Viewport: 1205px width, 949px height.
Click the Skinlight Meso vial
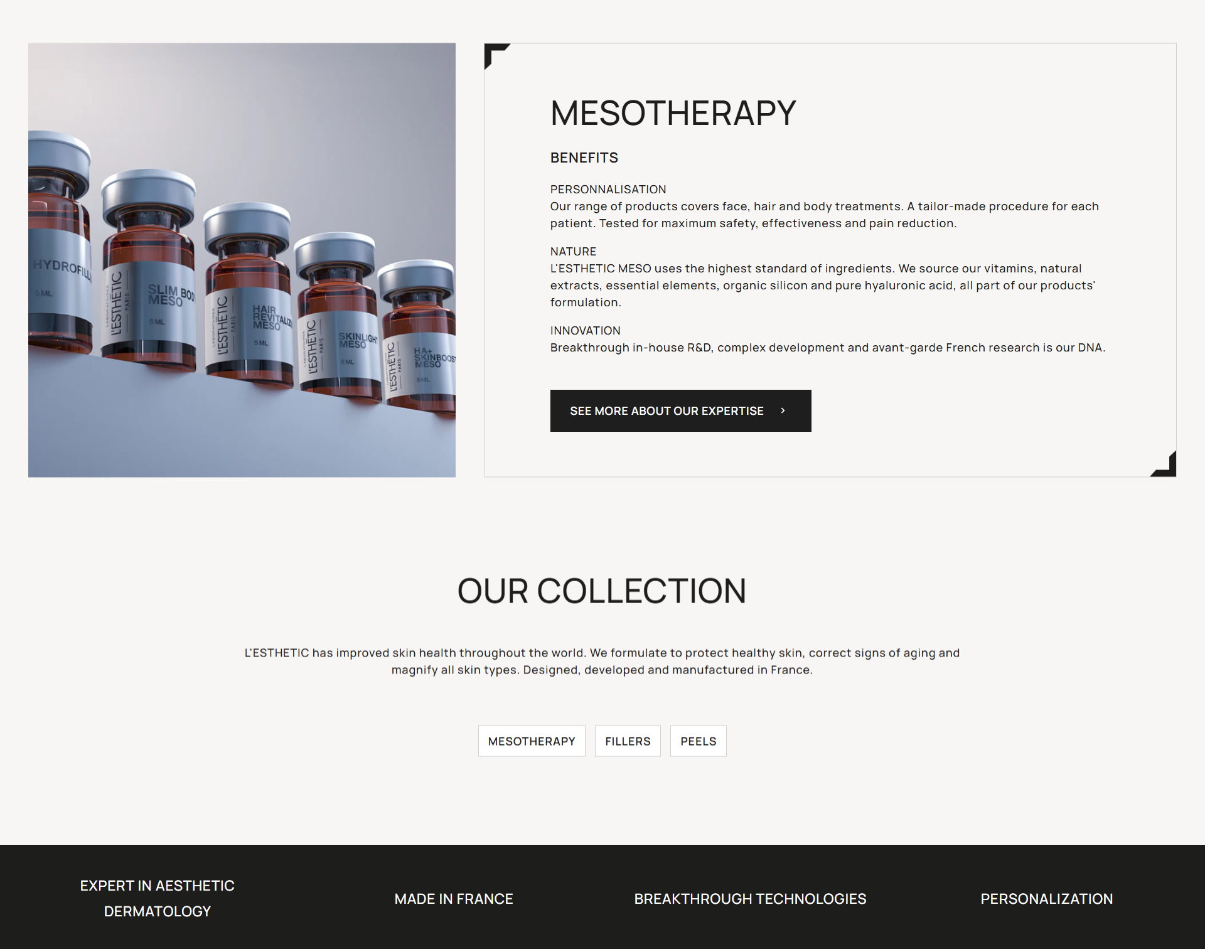339,317
